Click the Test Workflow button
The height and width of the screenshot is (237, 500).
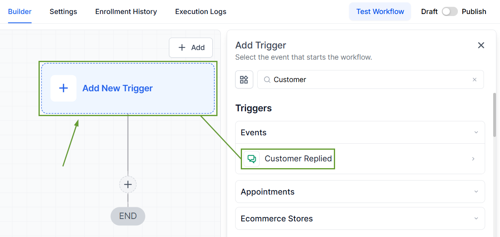[380, 12]
